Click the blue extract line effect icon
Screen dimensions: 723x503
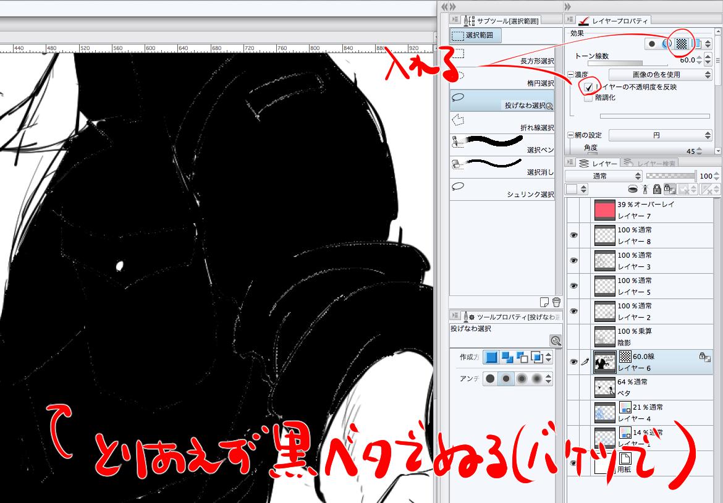point(666,44)
